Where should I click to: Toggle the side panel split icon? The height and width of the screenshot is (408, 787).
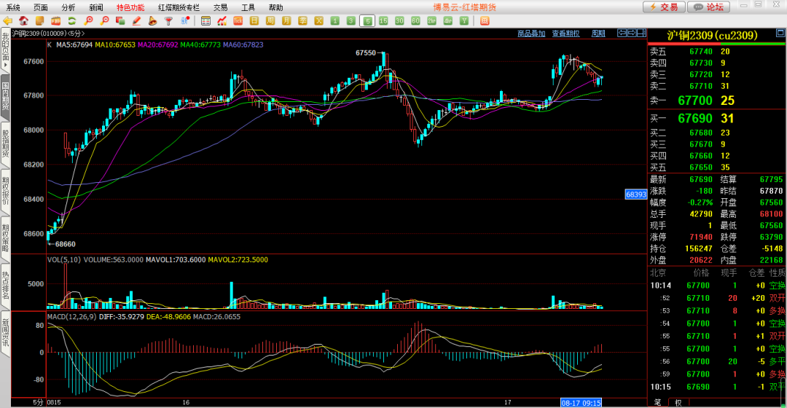click(641, 33)
